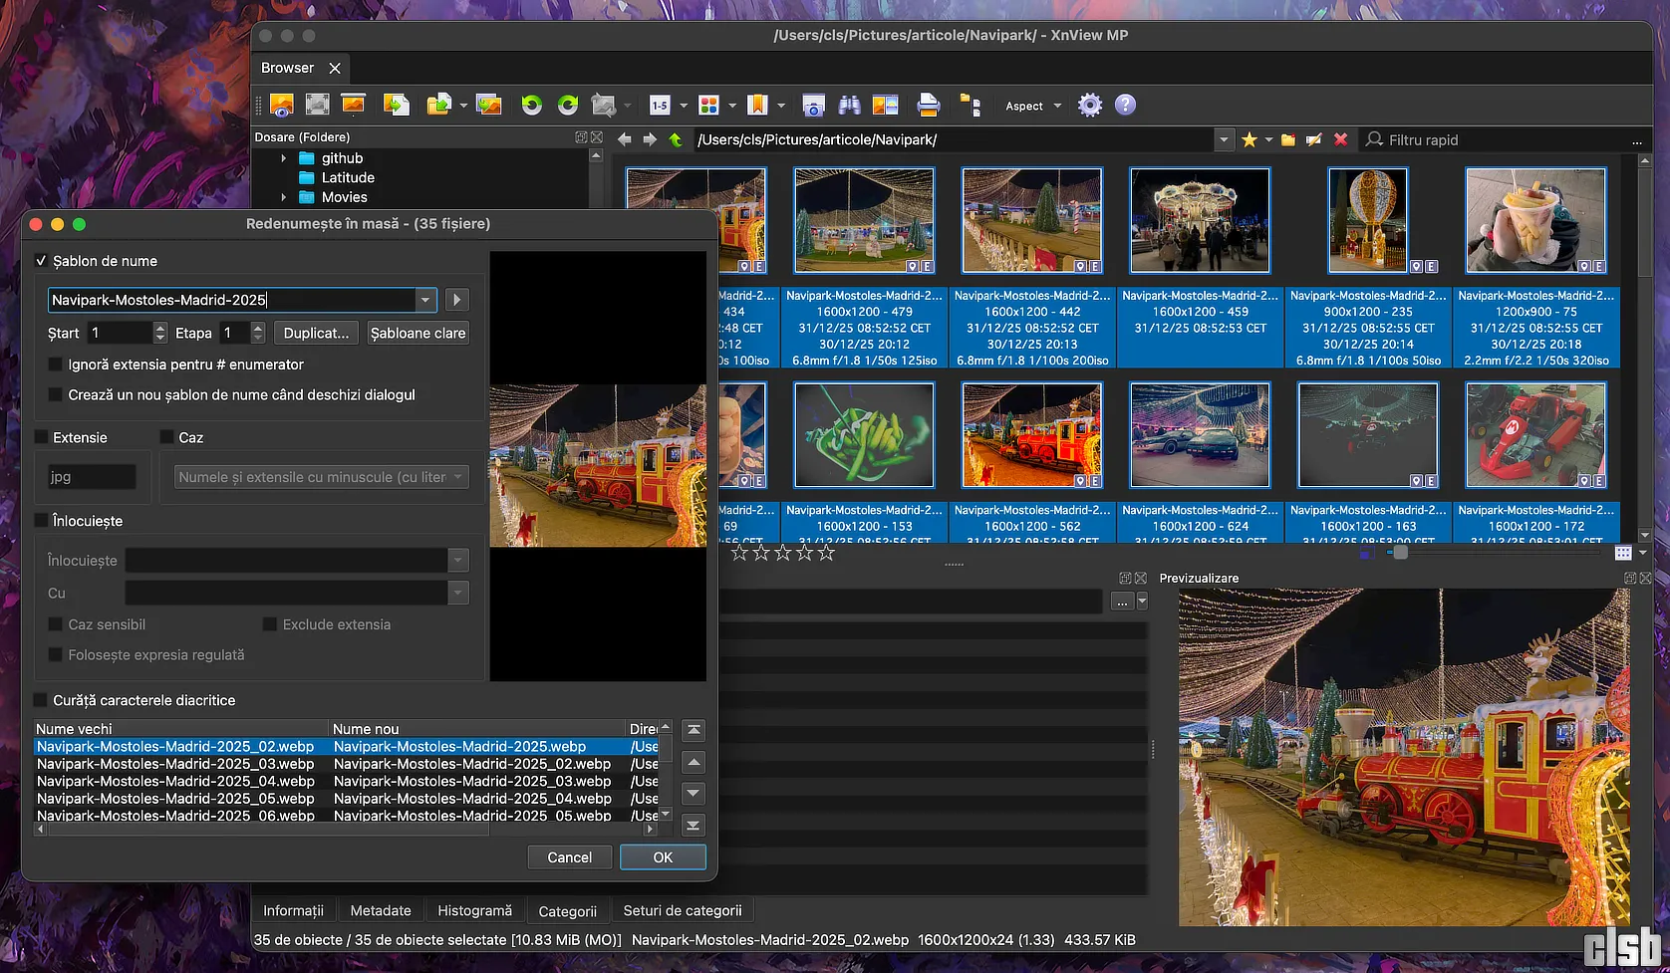The image size is (1670, 973).
Task: Click the binoculars search icon
Action: tap(849, 106)
